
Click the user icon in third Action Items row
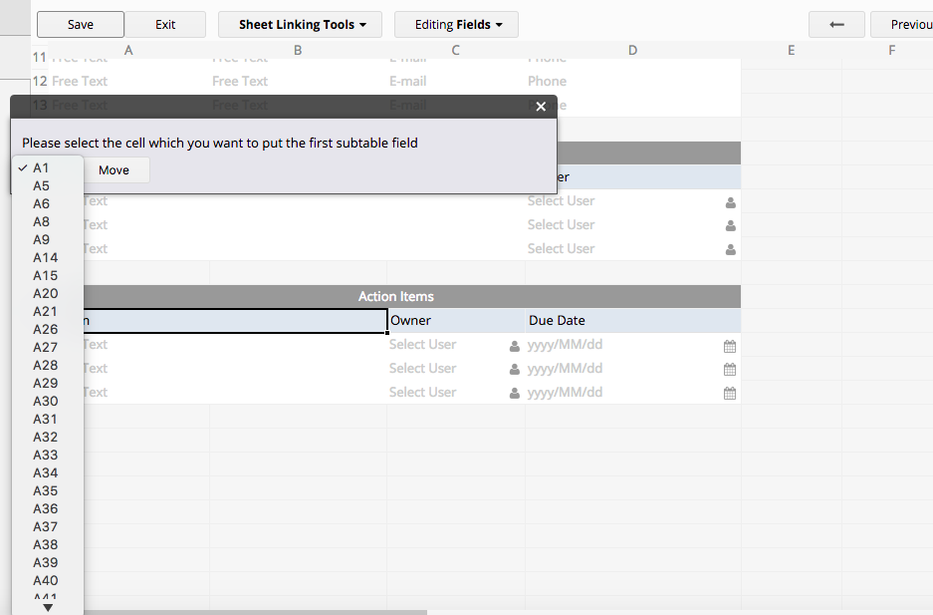click(515, 394)
